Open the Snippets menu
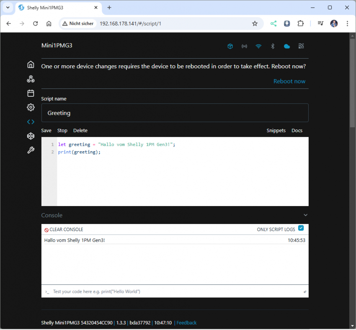 coord(276,131)
